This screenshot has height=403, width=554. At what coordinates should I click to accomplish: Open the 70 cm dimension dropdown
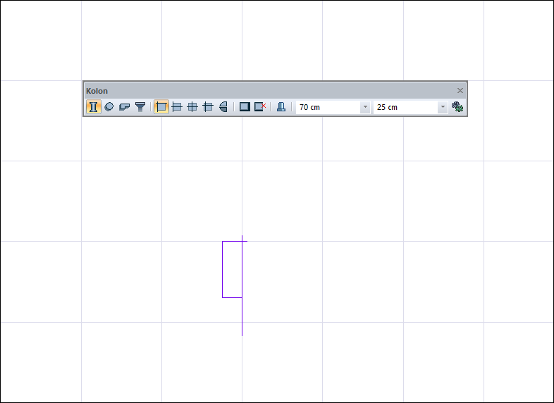[365, 107]
